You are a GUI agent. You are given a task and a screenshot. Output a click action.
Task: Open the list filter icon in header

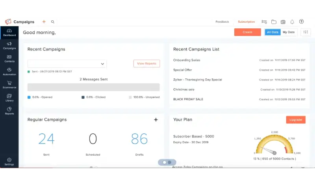(x=264, y=22)
